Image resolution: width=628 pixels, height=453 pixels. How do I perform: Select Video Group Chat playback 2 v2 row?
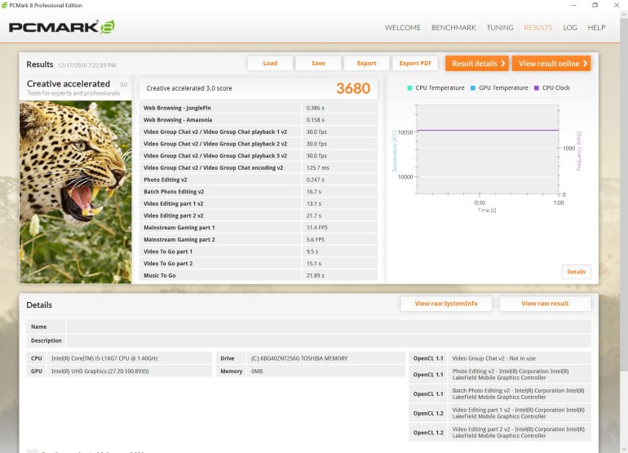(x=259, y=144)
